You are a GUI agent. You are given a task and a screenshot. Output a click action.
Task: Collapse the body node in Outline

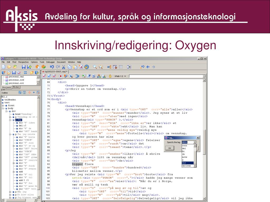pos(3,108)
